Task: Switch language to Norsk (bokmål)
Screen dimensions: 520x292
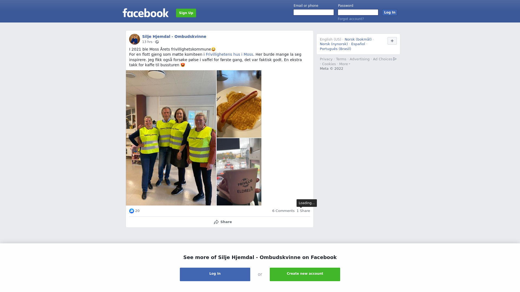Action: (x=358, y=39)
